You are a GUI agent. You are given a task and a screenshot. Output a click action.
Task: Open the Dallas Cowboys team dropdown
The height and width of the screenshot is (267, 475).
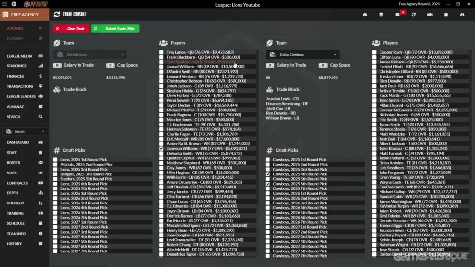tap(302, 54)
